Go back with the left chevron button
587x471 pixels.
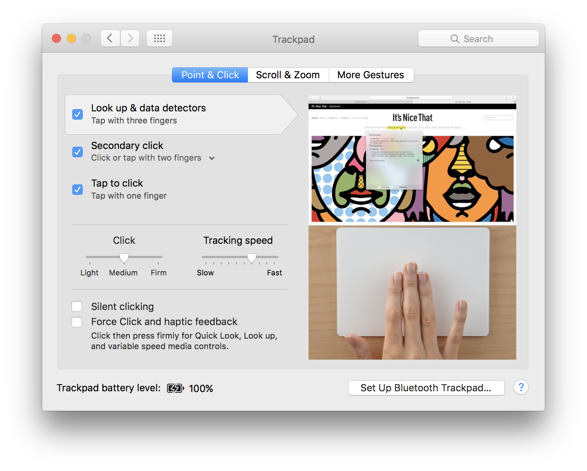(x=110, y=38)
